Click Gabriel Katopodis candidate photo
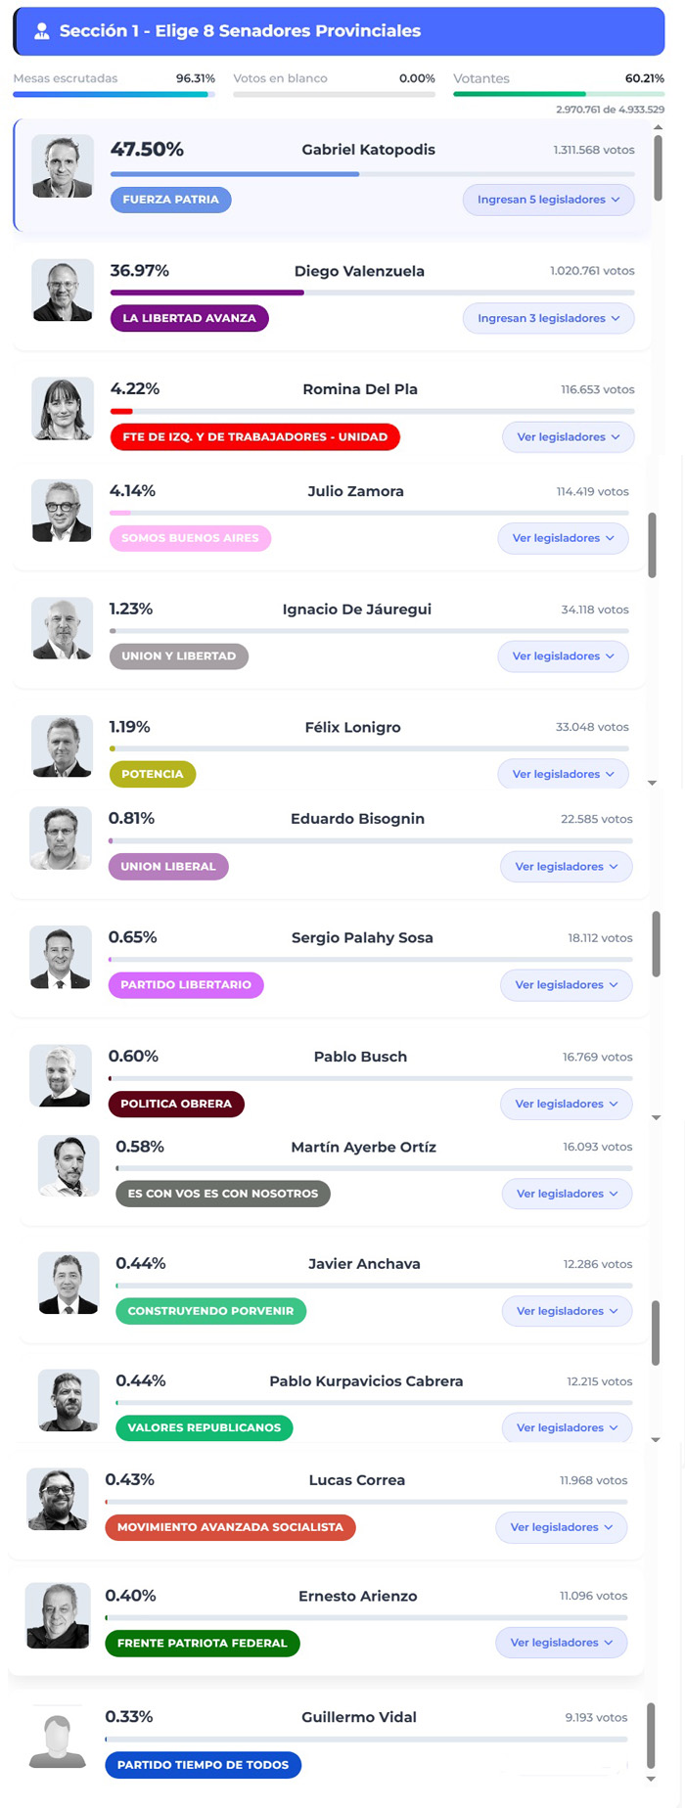The image size is (685, 1808). pos(63,166)
